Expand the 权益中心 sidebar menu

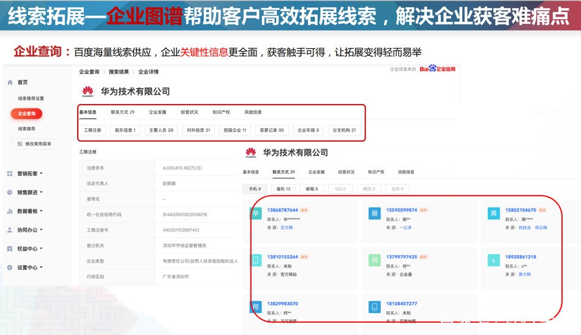pyautogui.click(x=29, y=249)
